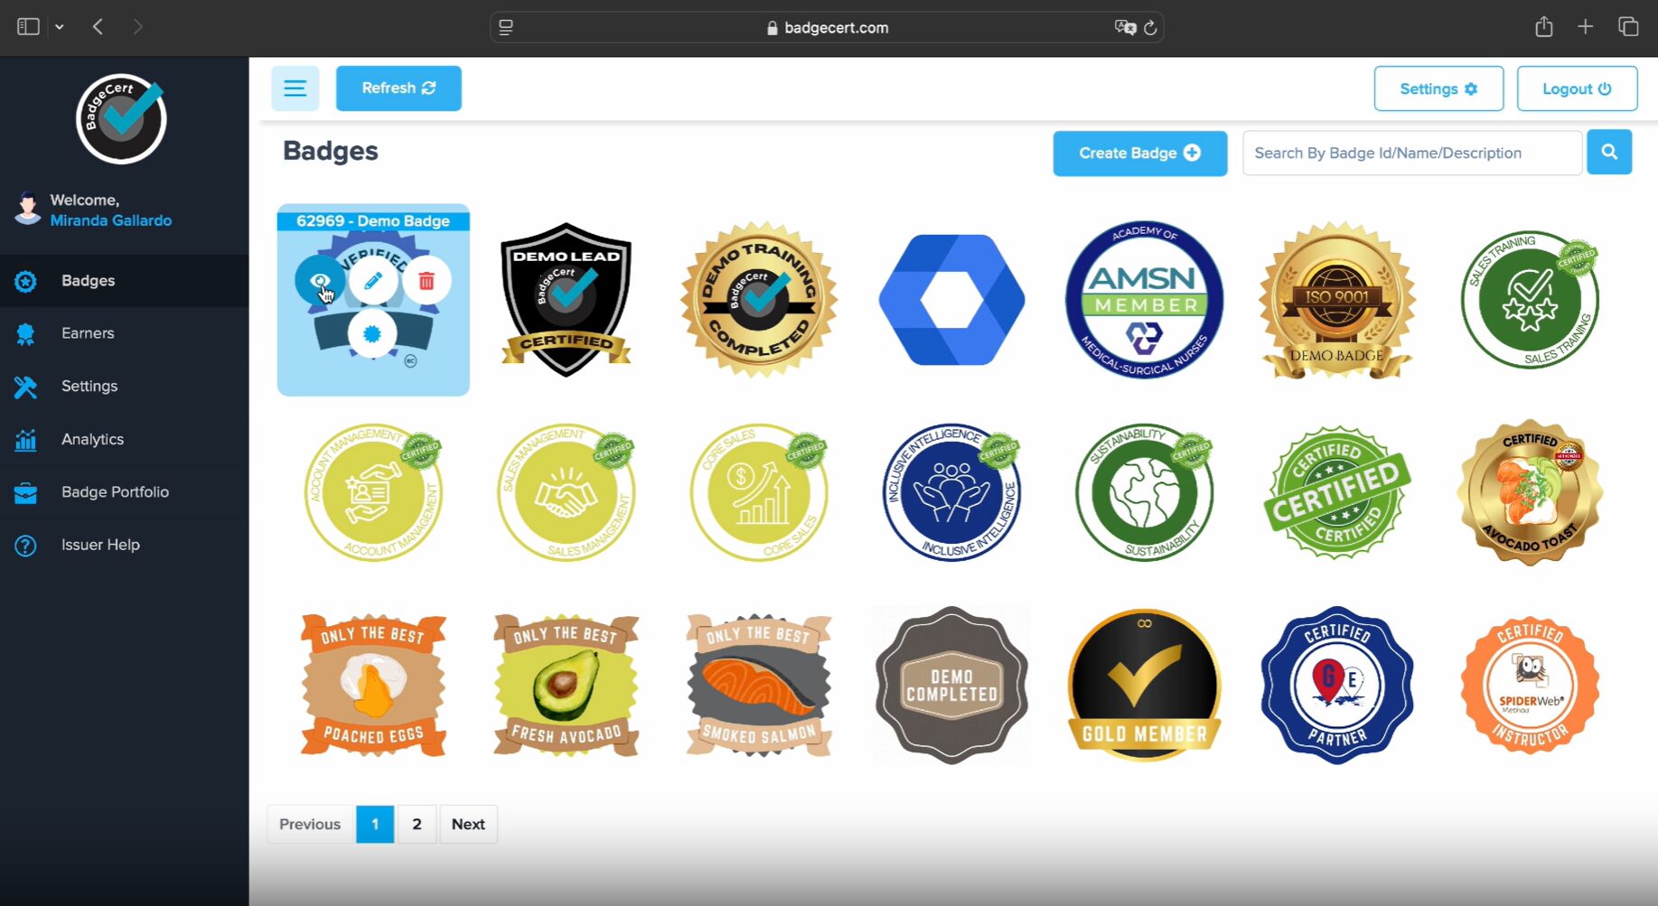1658x906 pixels.
Task: Open Earners in the sidebar
Action: tap(88, 333)
